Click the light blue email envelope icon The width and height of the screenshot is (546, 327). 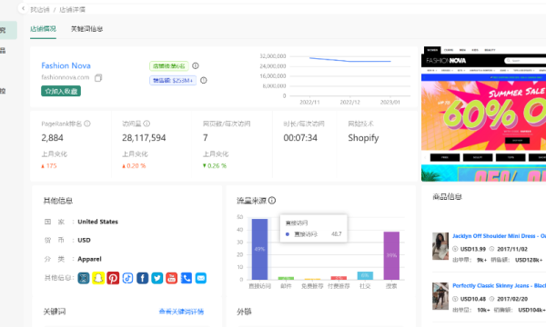pos(201,278)
